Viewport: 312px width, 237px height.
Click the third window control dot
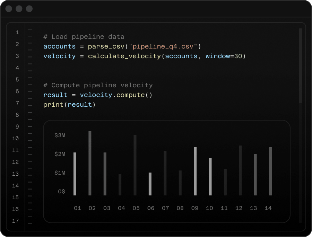click(x=29, y=9)
